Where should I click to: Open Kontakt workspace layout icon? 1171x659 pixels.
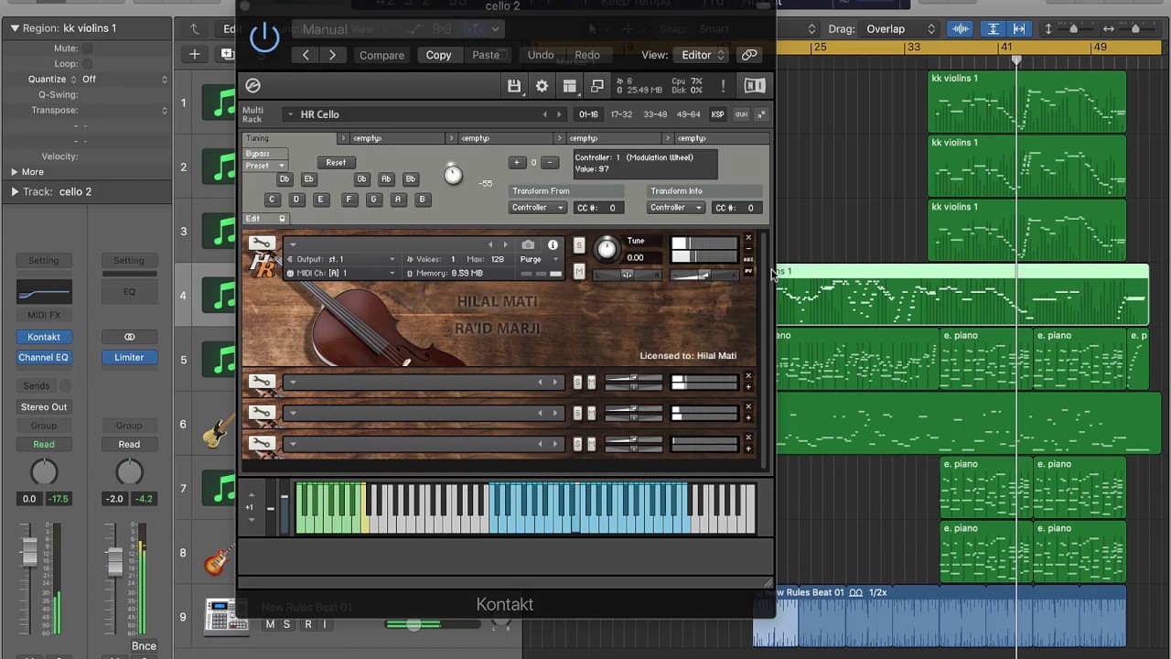(569, 86)
